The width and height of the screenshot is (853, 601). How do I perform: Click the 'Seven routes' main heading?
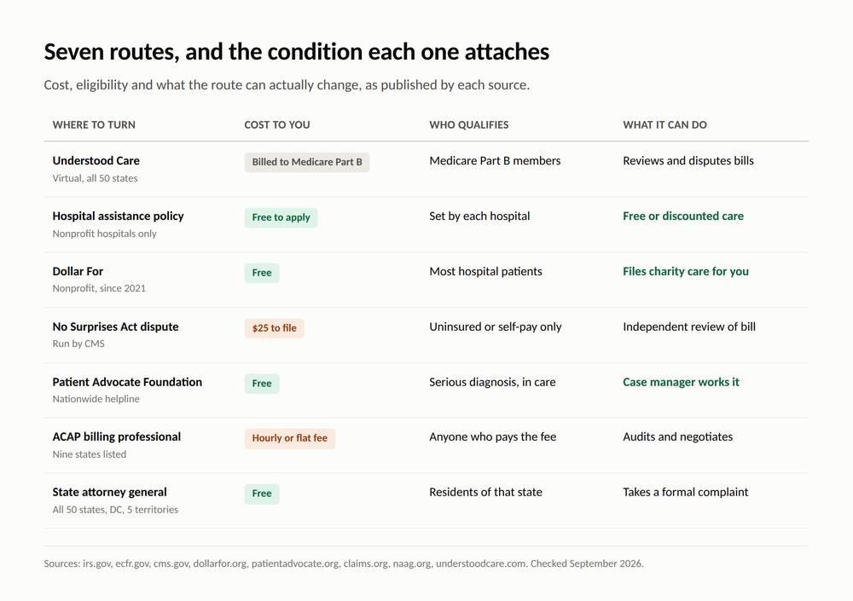pos(297,52)
